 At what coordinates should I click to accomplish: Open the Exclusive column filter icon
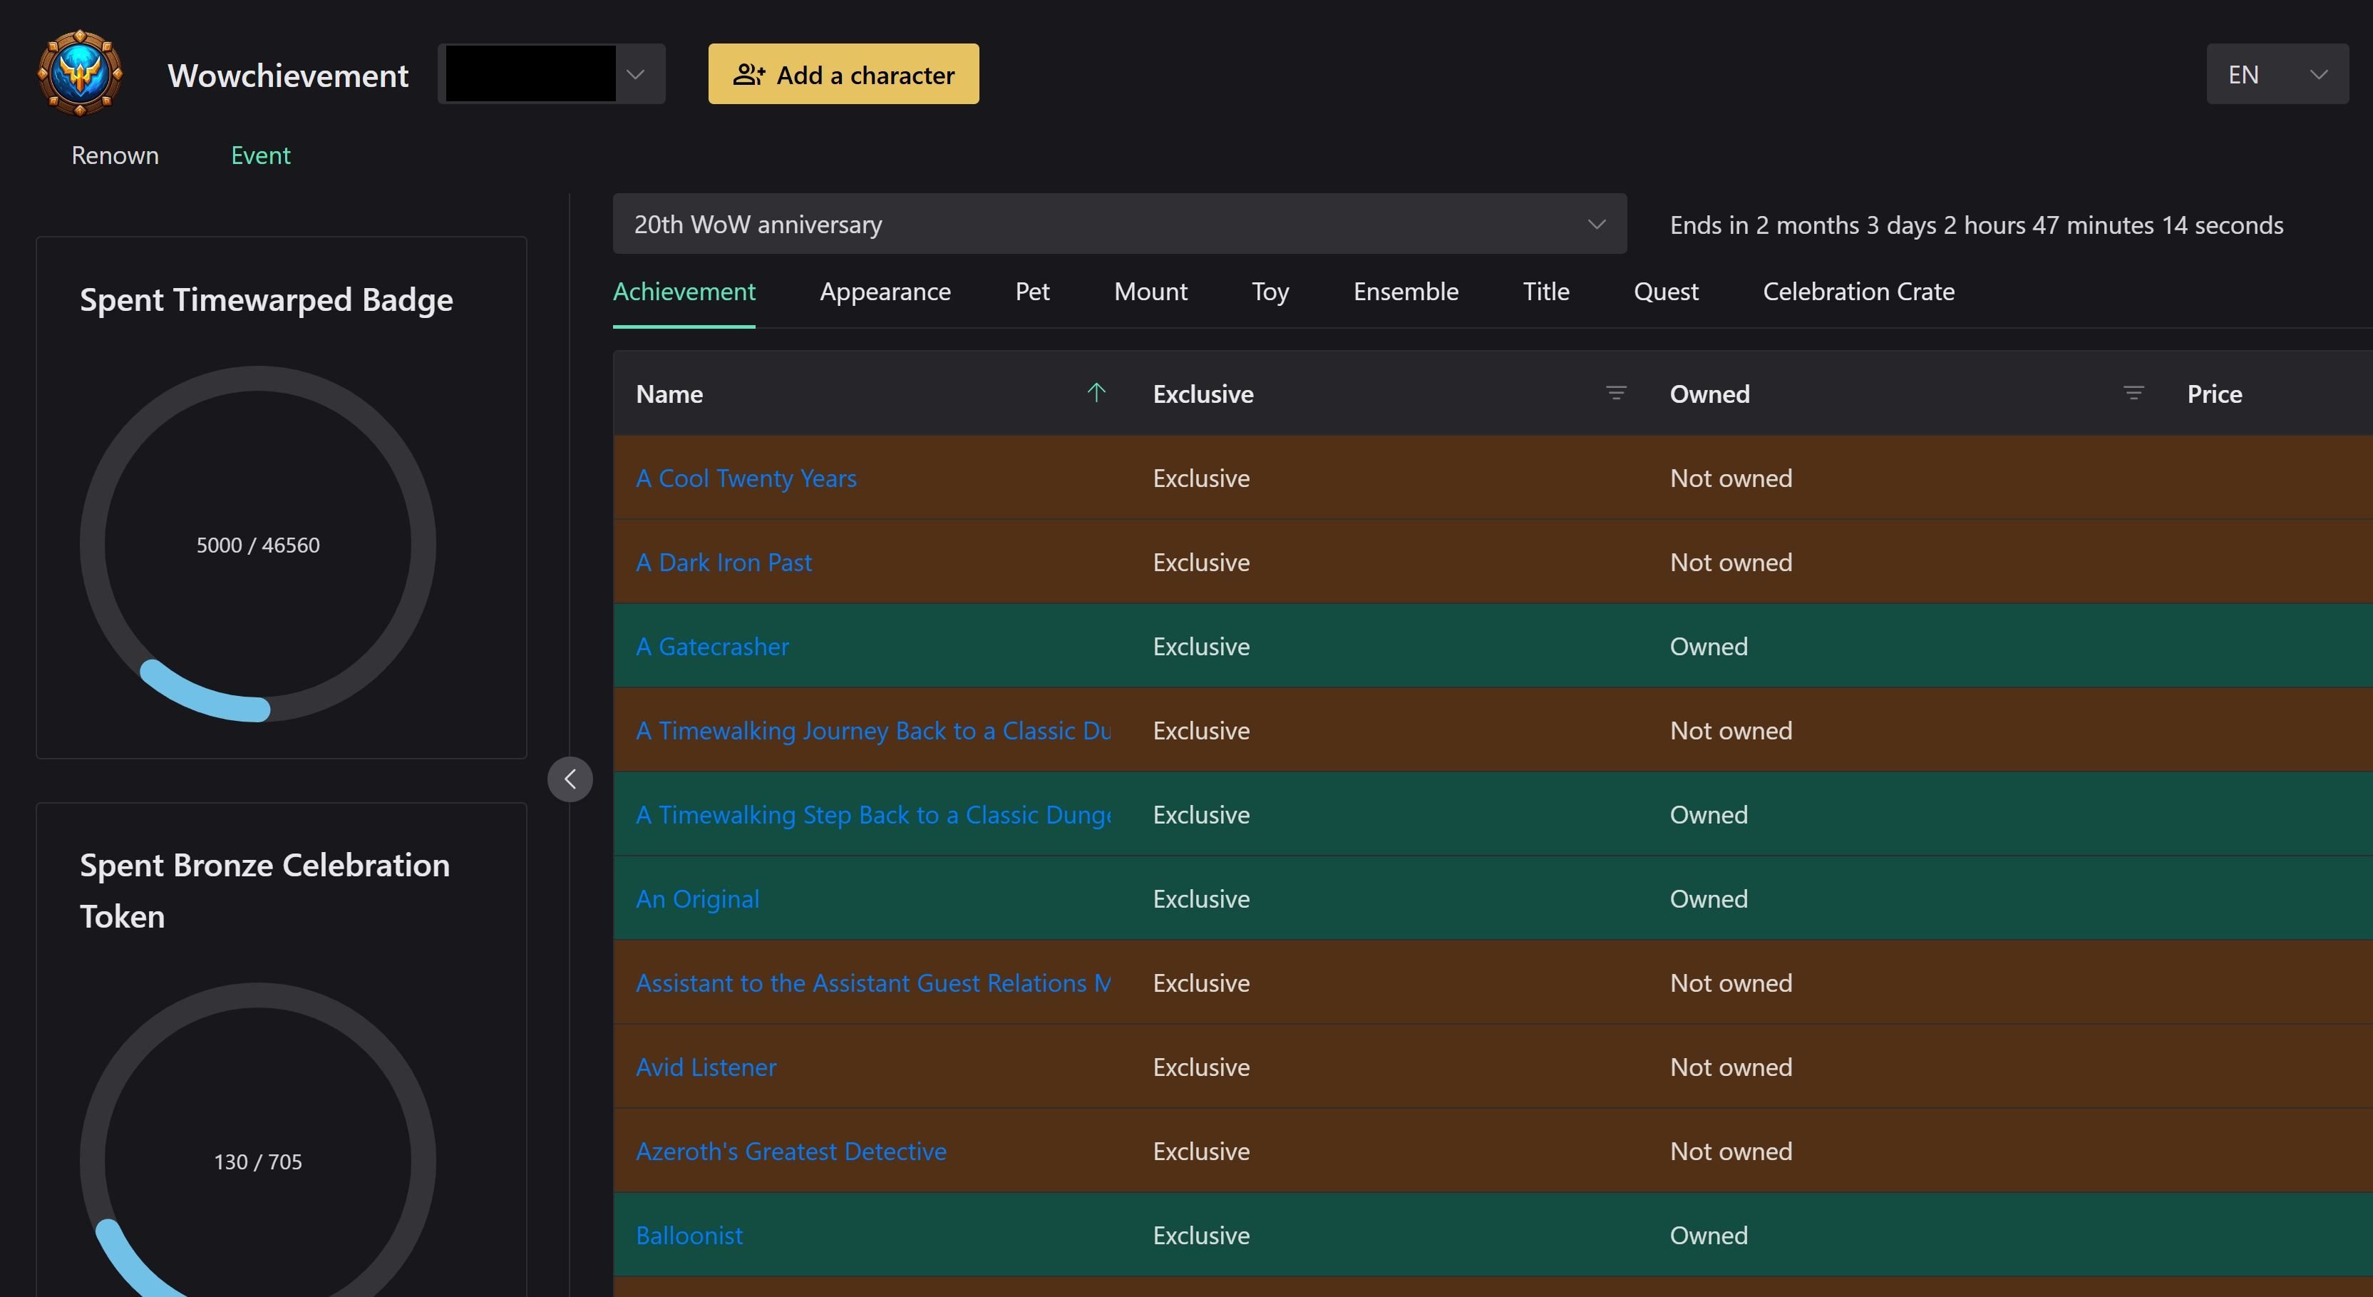click(x=1616, y=394)
